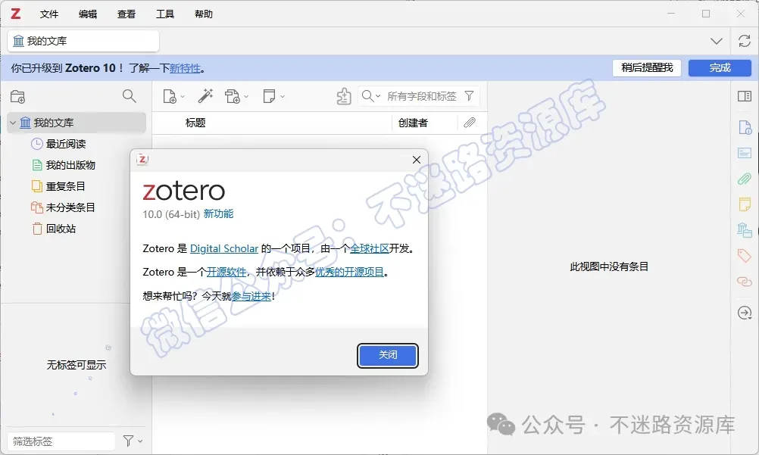Open the 新特性 link in upgrade banner
The height and width of the screenshot is (455, 759).
coord(185,68)
